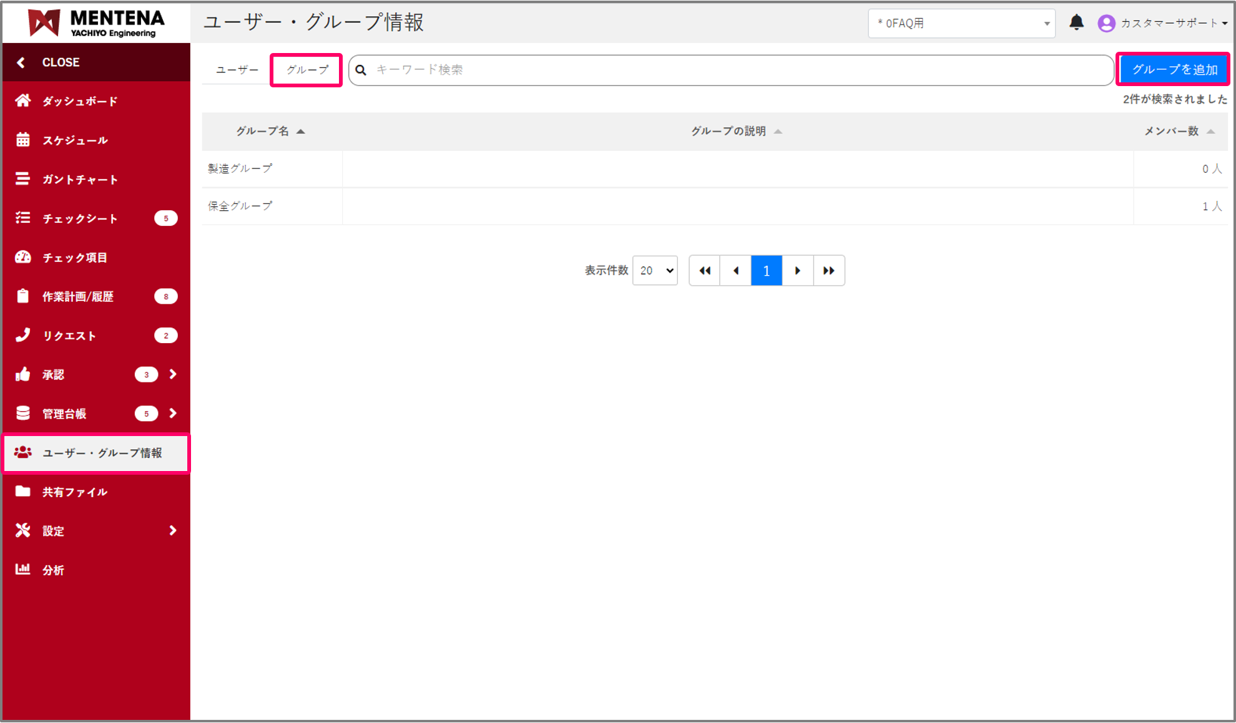
Task: Open the ガントチャート sidebar icon
Action: [x=23, y=179]
